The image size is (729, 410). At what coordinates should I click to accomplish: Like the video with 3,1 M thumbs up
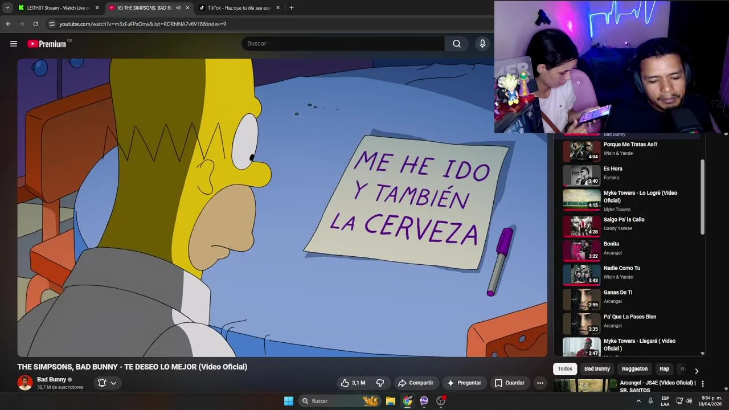[353, 383]
